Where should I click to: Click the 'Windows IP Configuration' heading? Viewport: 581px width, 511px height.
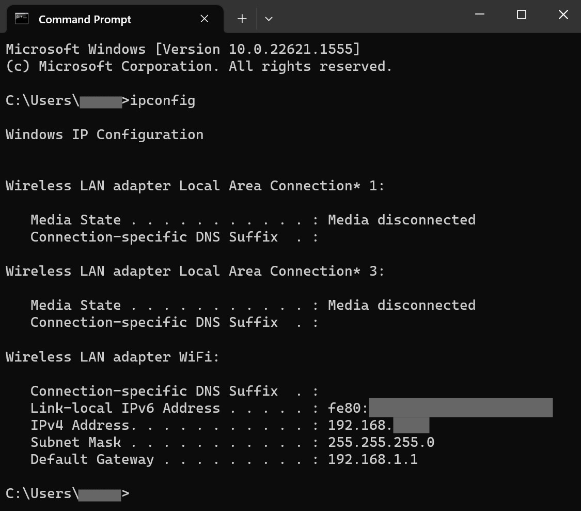104,134
